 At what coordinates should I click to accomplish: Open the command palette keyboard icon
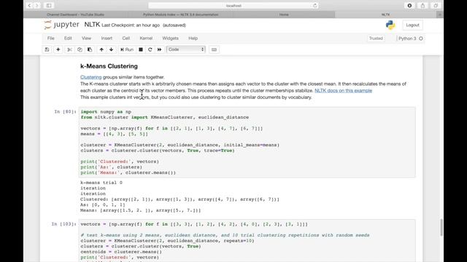coord(214,49)
